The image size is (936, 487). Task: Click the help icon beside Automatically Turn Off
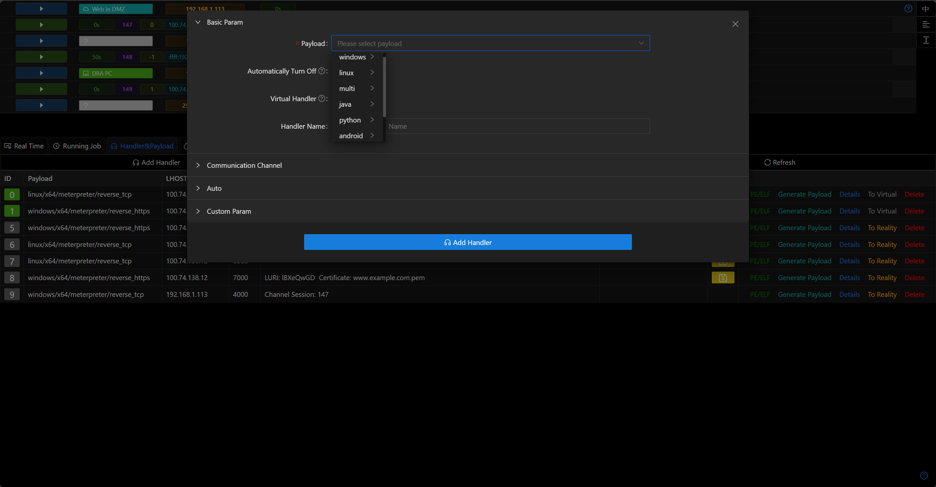[322, 71]
